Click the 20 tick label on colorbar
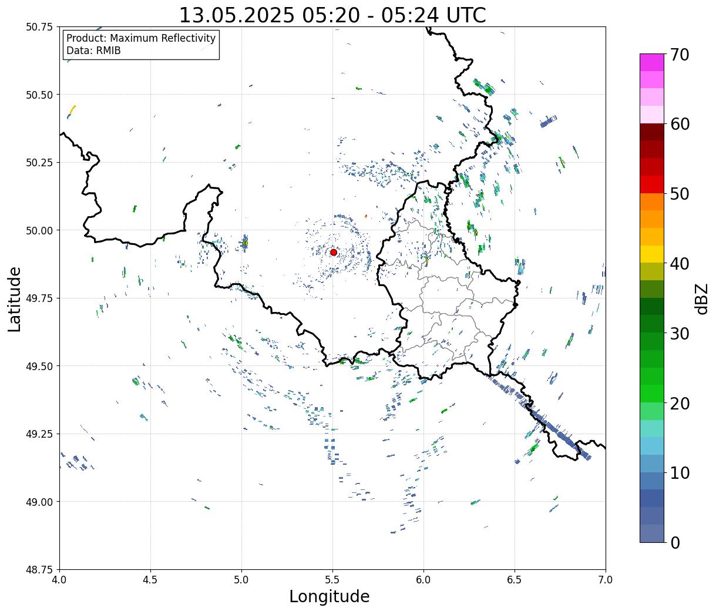Viewport: 716px width, 611px height. click(680, 403)
